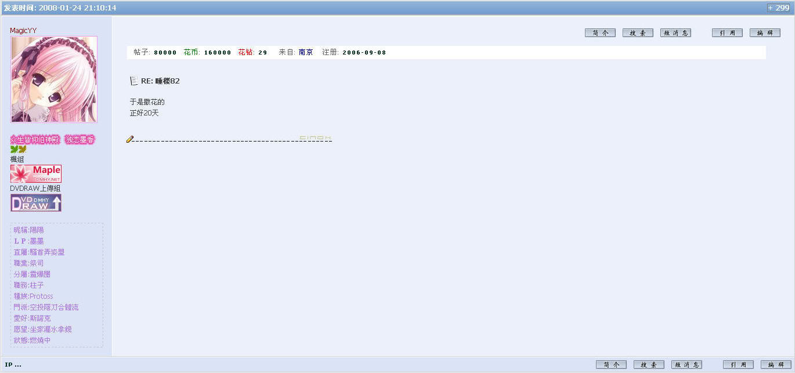
Task: Click registration date 2006-09-08
Action: tap(364, 53)
